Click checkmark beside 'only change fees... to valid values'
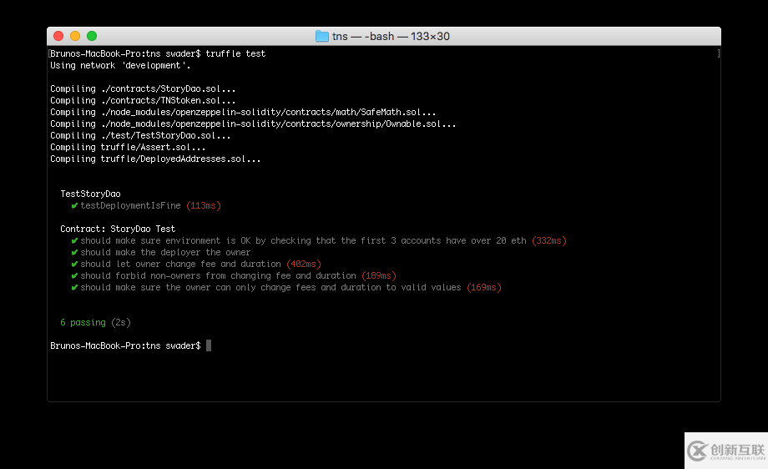This screenshot has width=768, height=469. 74,288
